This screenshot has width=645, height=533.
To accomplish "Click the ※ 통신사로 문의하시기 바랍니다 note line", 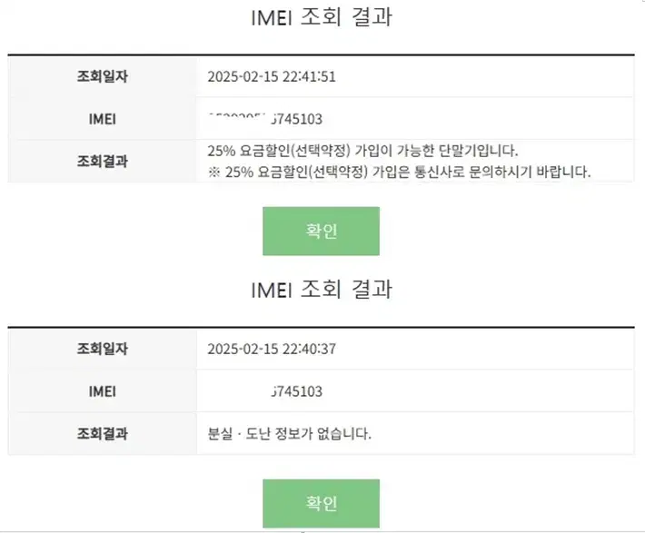I will pos(399,172).
